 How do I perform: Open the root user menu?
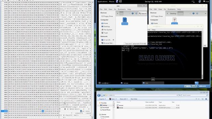pyautogui.click(x=206, y=2)
